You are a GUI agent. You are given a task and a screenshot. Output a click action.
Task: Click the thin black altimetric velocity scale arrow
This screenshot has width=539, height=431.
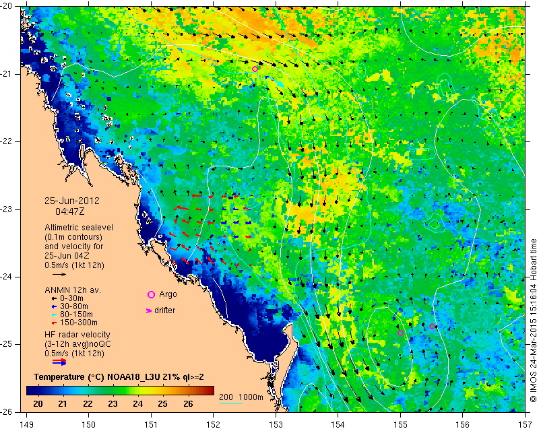[59, 274]
